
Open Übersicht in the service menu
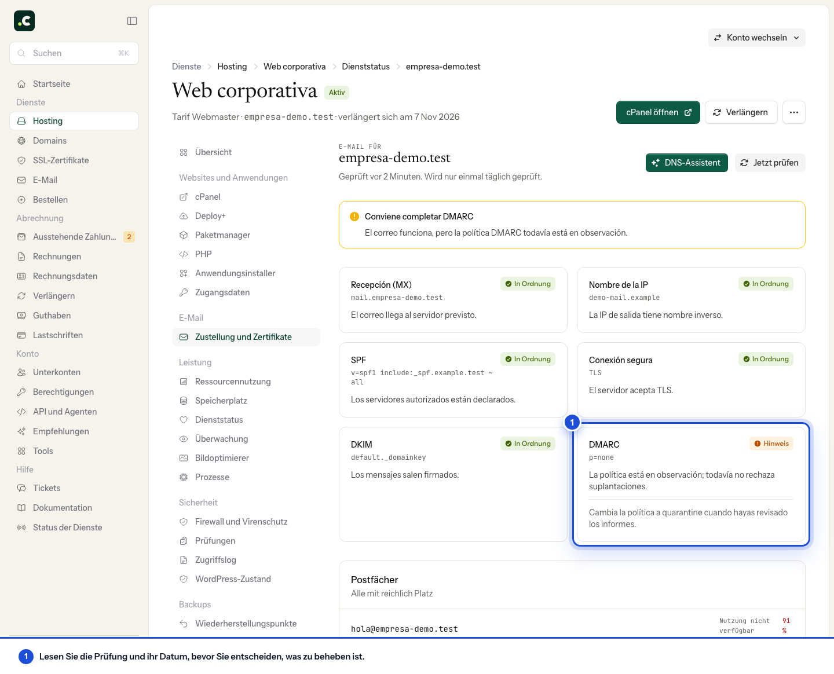[x=246, y=152]
